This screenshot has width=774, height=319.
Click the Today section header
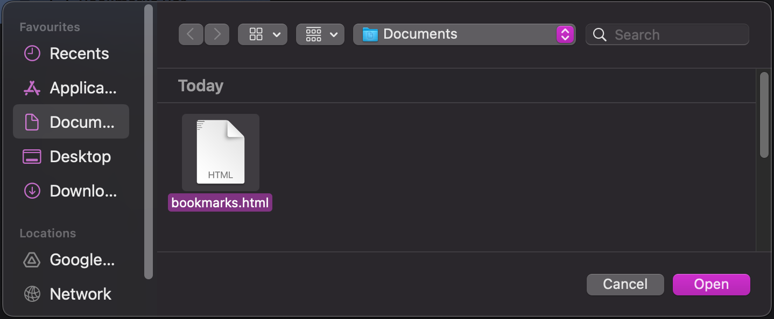click(201, 86)
